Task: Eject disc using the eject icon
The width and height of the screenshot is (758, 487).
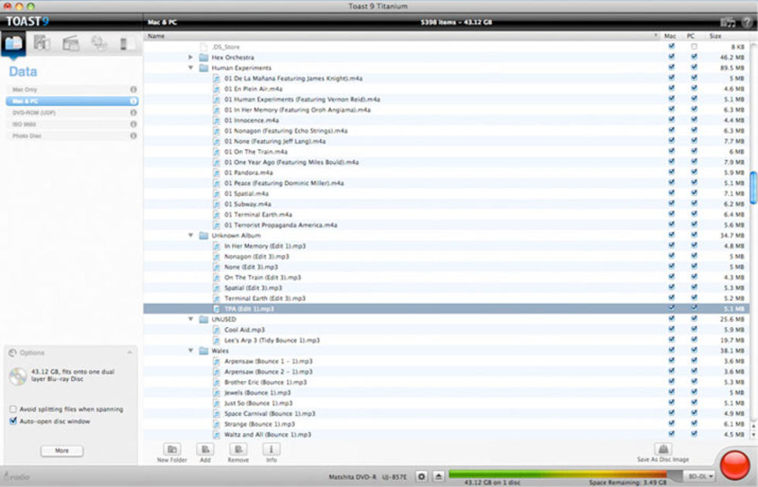Action: click(439, 476)
